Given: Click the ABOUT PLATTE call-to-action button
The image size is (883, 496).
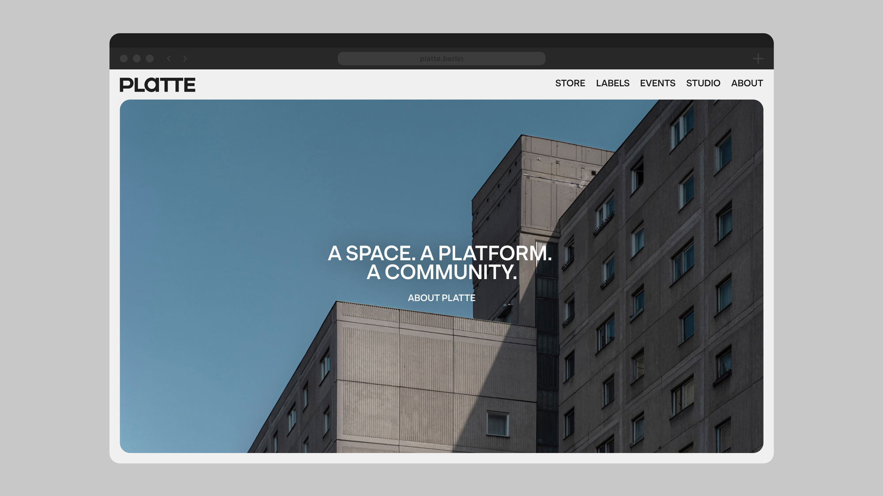Looking at the screenshot, I should (441, 297).
